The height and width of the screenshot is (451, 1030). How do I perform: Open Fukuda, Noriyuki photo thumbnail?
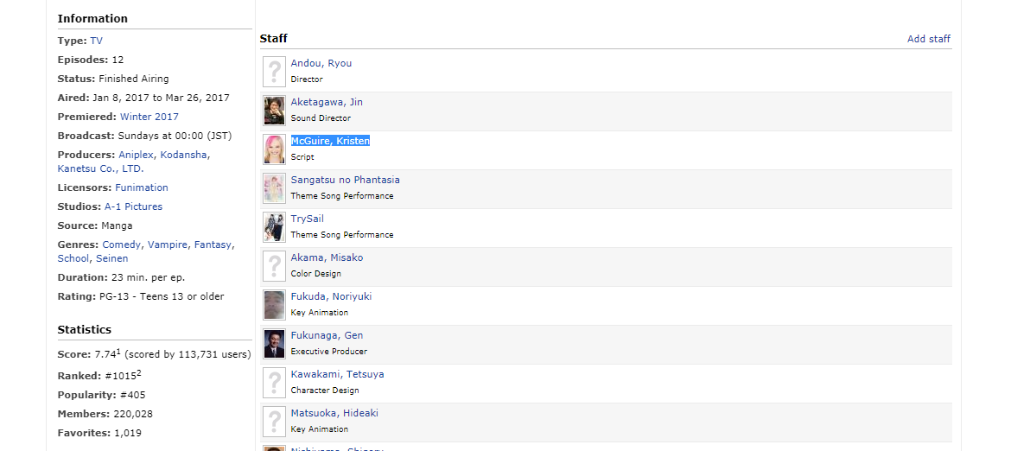274,305
